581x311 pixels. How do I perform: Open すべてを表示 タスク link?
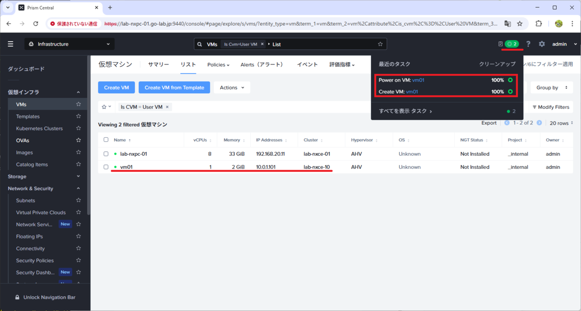(x=405, y=111)
